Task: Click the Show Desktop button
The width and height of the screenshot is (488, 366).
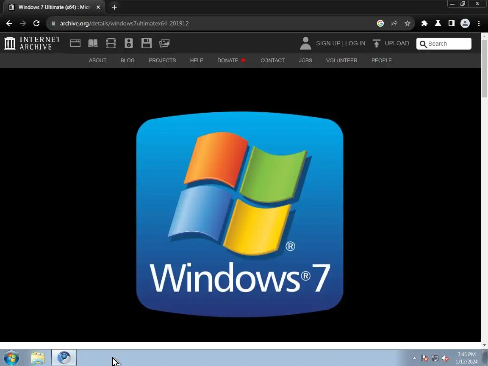Action: coord(485,358)
